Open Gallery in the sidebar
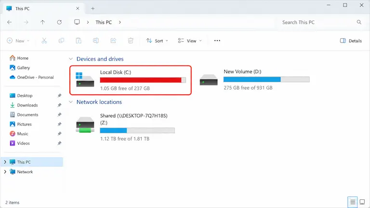 pyautogui.click(x=20, y=68)
